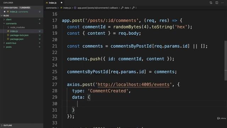Click line number 17 in the gutter
The width and height of the screenshot is (227, 128).
(x=55, y=21)
